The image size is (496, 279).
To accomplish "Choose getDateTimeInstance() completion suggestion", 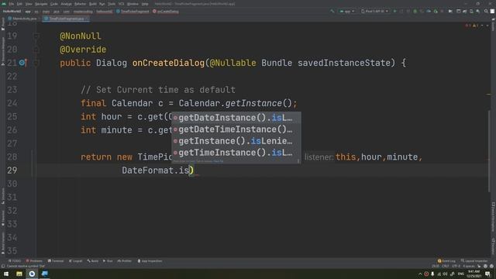I will click(236, 129).
